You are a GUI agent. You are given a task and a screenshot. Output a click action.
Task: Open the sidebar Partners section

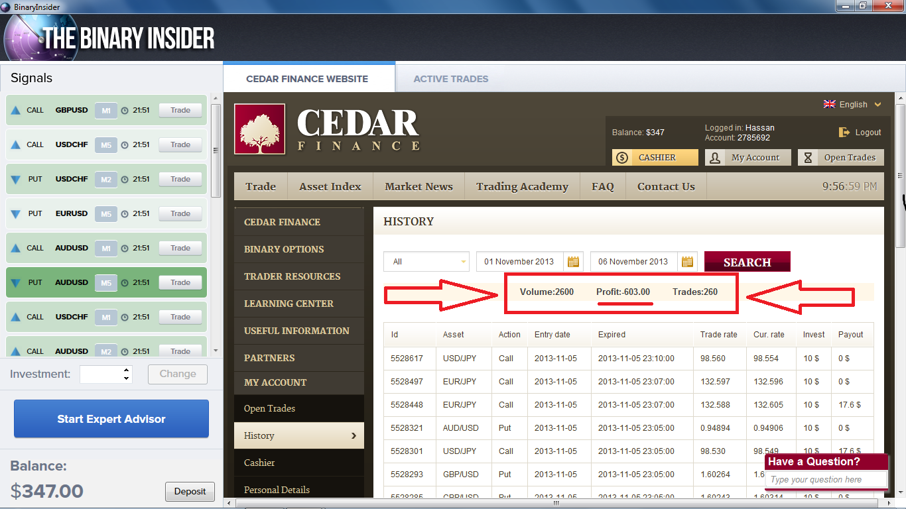[299, 358]
